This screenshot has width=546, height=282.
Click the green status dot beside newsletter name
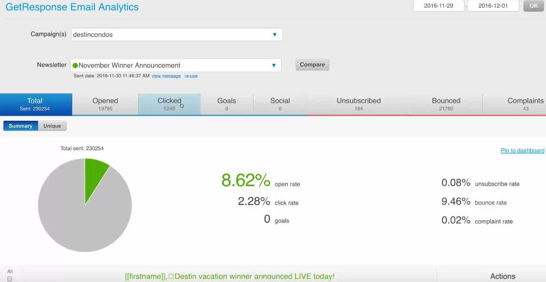(x=75, y=65)
